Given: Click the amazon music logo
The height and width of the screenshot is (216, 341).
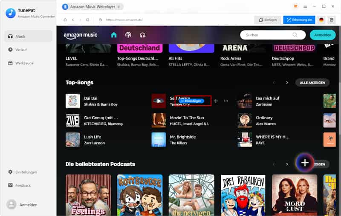Looking at the screenshot, I should click(81, 35).
